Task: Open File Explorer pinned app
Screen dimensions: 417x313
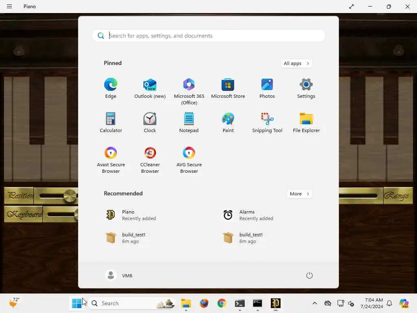Action: pyautogui.click(x=306, y=122)
